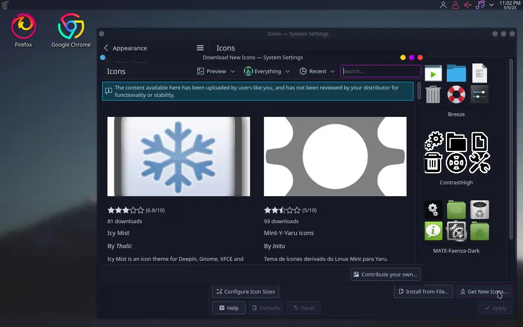Click the Apply button
The width and height of the screenshot is (523, 327).
495,308
